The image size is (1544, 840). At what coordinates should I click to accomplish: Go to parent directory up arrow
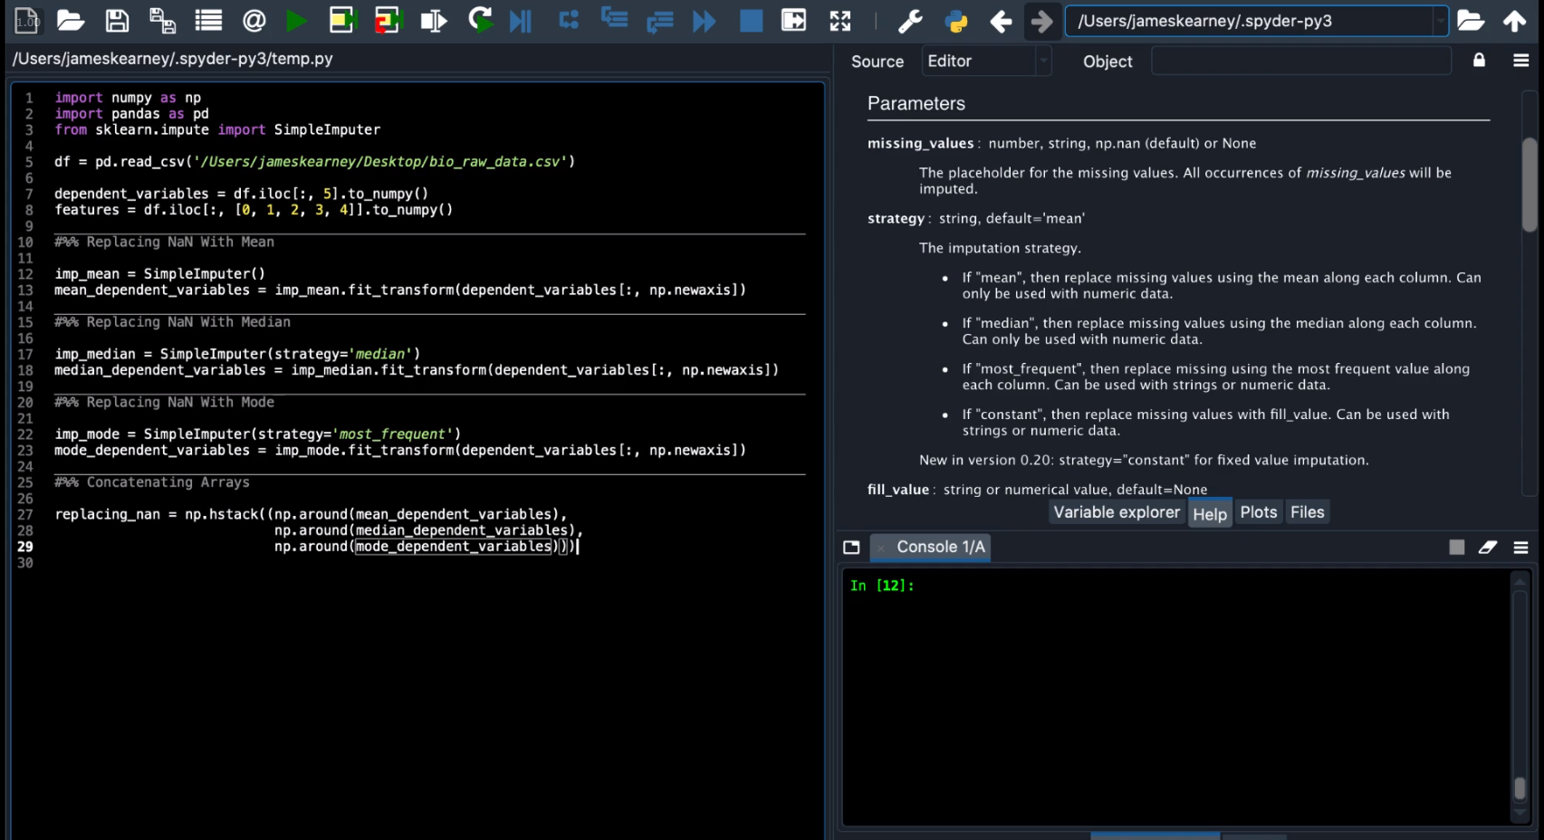[x=1514, y=21]
